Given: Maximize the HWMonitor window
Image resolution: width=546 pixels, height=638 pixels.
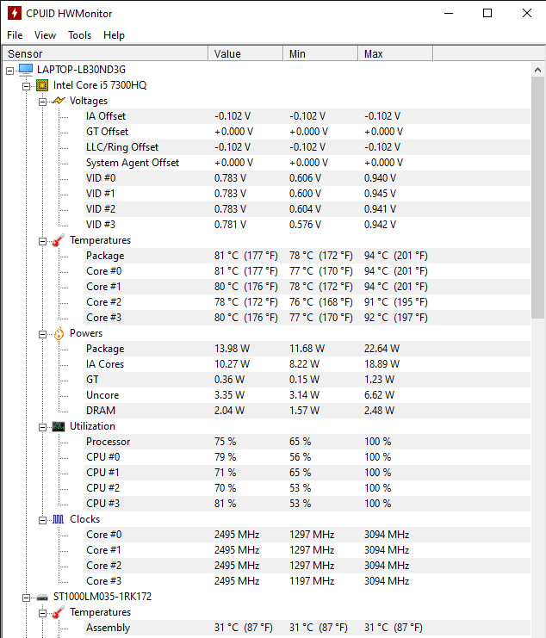Looking at the screenshot, I should pos(487,13).
